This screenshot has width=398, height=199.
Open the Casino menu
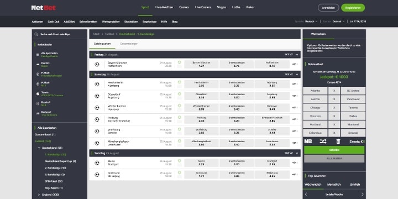[184, 7]
